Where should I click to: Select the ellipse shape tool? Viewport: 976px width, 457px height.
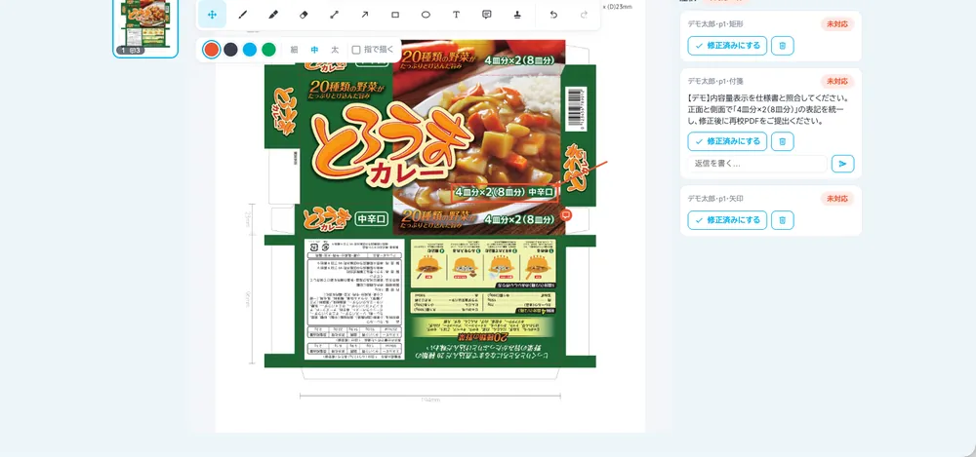coord(426,15)
